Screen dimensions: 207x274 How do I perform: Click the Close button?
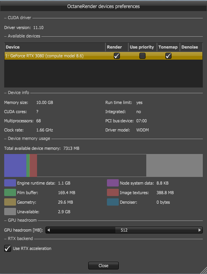click(x=103, y=266)
